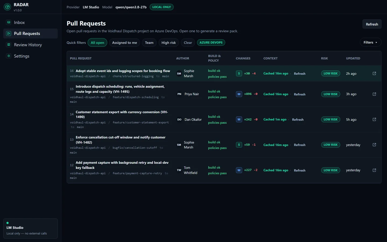The image size is (387, 242).
Task: Refresh context for PR 16 row
Action: tap(300, 74)
